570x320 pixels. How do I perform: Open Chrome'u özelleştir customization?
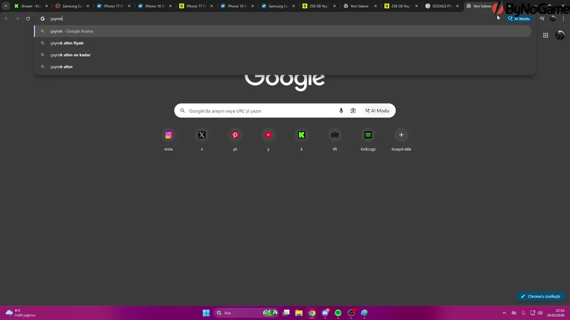pyautogui.click(x=541, y=296)
